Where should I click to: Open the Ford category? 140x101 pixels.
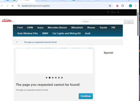20,28
